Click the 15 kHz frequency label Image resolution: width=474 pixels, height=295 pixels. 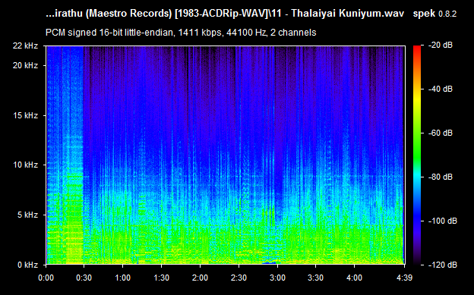click(25, 115)
